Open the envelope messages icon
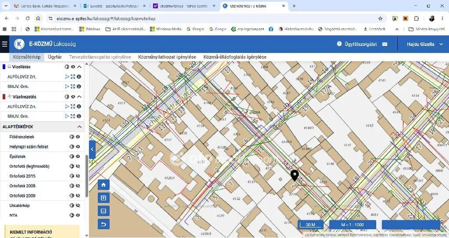 click(x=385, y=44)
